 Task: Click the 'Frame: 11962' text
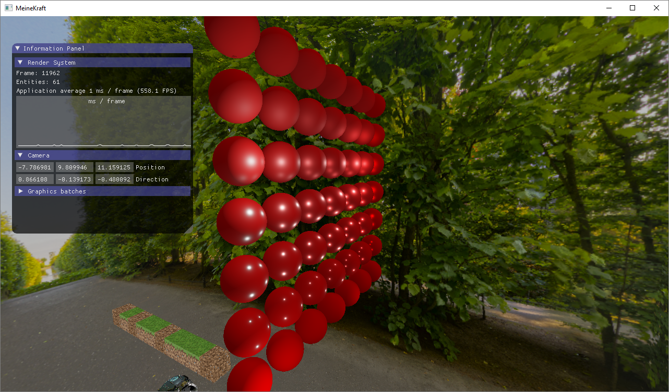(38, 73)
